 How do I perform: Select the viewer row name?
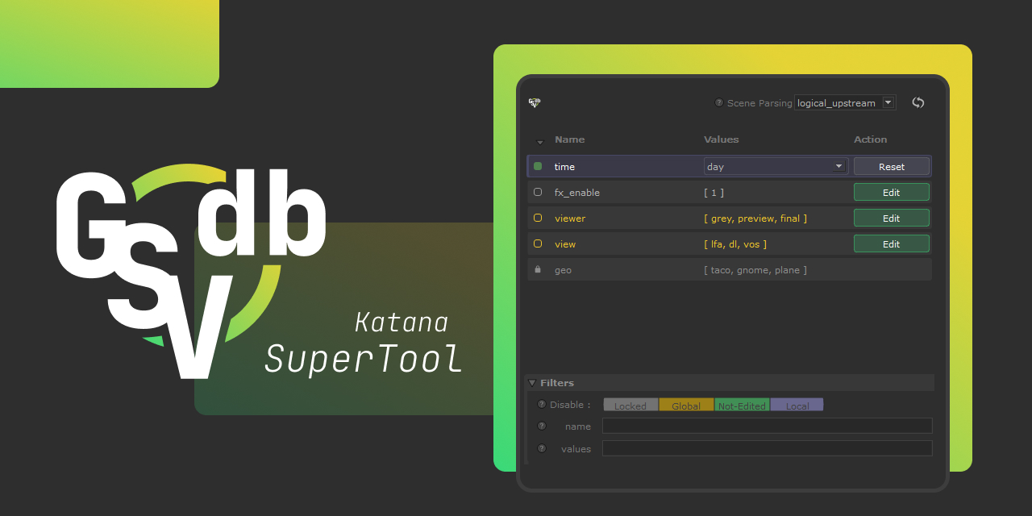[x=570, y=218]
